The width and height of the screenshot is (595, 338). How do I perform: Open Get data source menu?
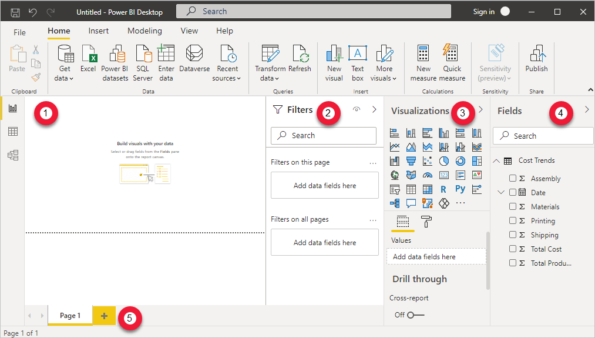[x=65, y=63]
